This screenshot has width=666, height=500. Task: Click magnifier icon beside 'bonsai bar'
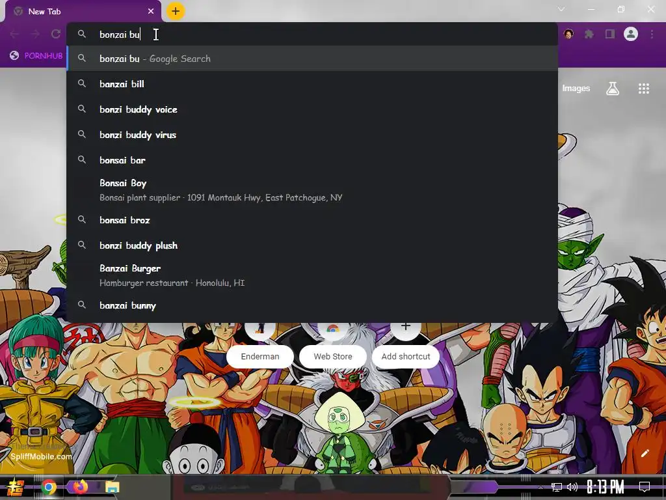(x=82, y=160)
